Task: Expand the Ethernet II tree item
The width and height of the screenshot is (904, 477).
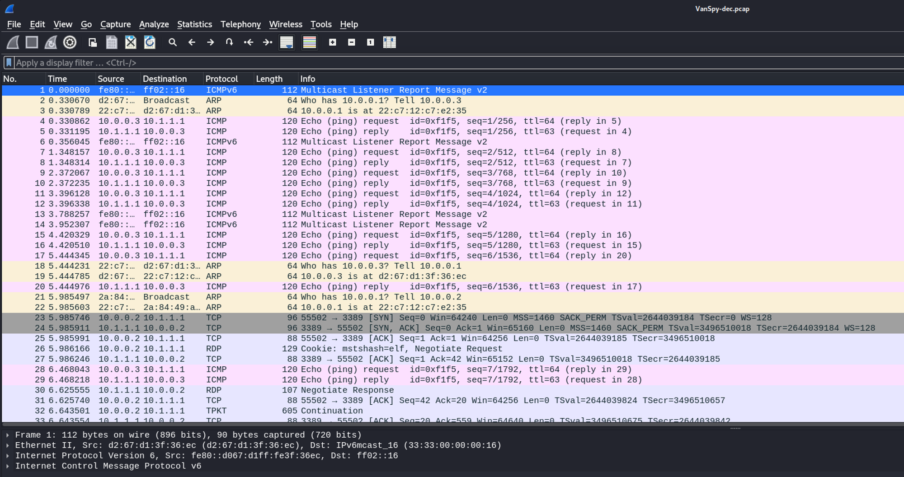Action: [x=8, y=445]
